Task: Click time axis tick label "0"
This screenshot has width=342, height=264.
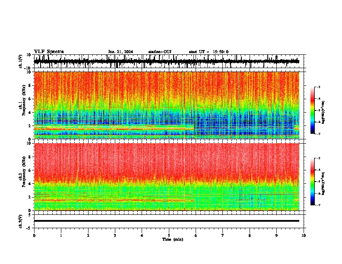Action: pyautogui.click(x=34, y=236)
